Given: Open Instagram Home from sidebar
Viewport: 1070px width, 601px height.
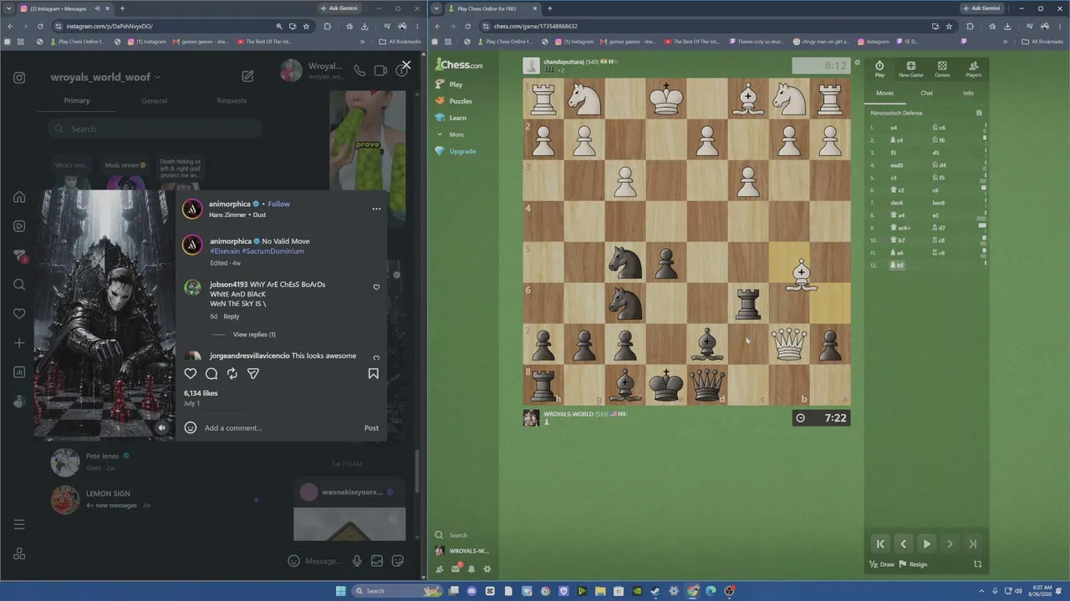Looking at the screenshot, I should (19, 197).
